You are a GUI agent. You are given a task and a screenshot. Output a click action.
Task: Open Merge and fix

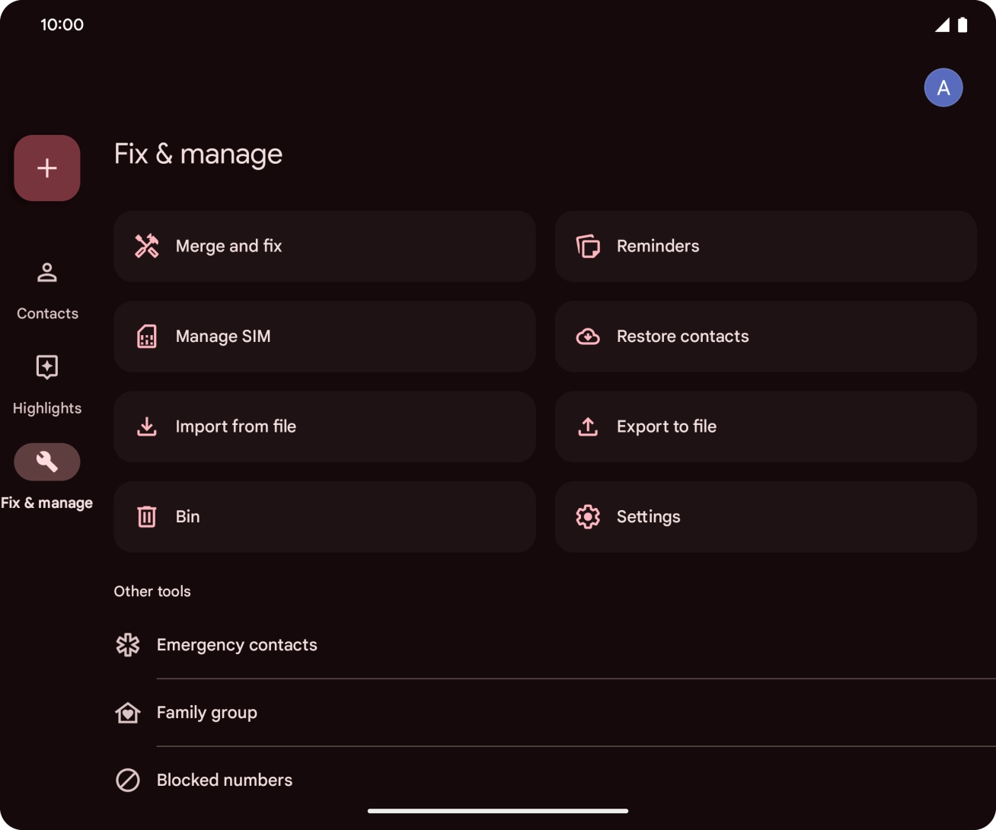point(324,246)
